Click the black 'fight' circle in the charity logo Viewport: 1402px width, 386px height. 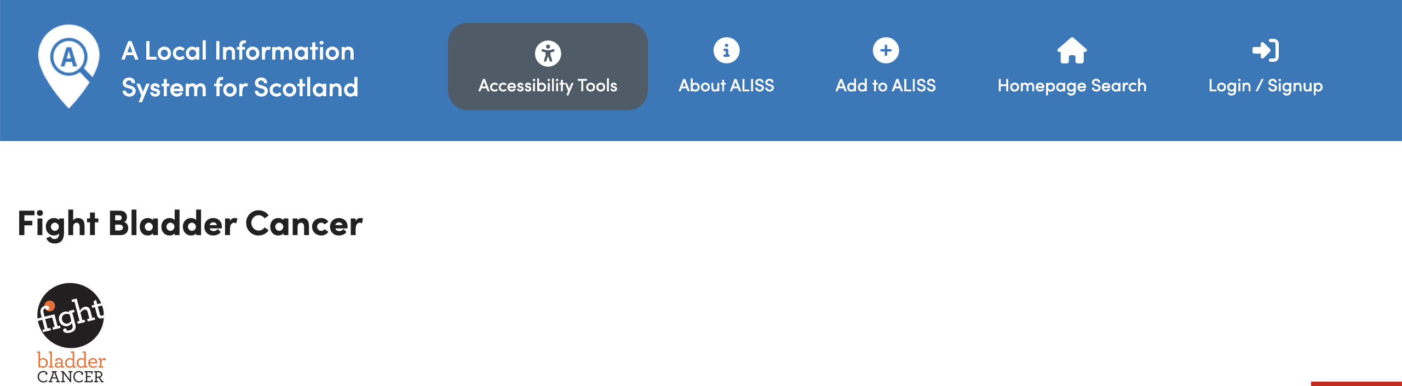click(71, 315)
